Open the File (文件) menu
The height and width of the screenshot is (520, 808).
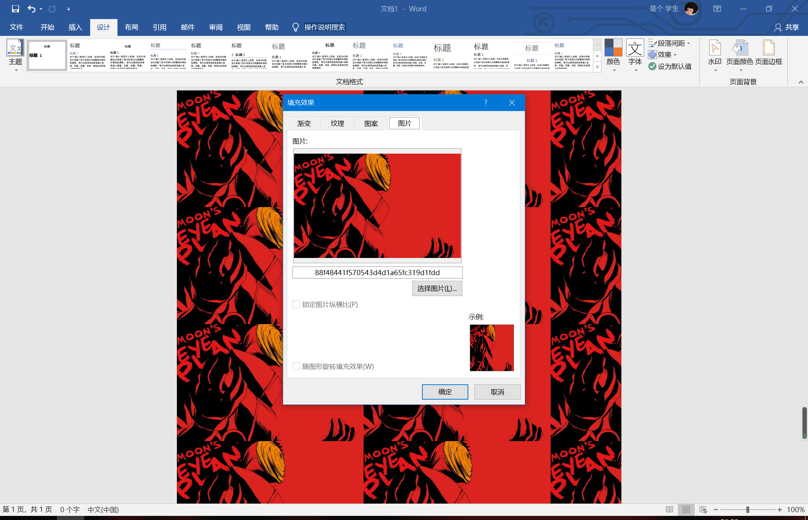[16, 27]
